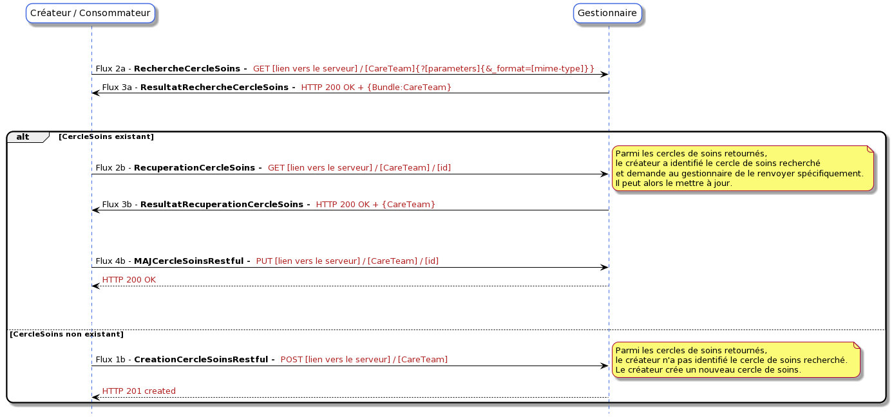This screenshot has width=894, height=417.
Task: Click the GET CareTeam / [id] request text
Action: [359, 168]
